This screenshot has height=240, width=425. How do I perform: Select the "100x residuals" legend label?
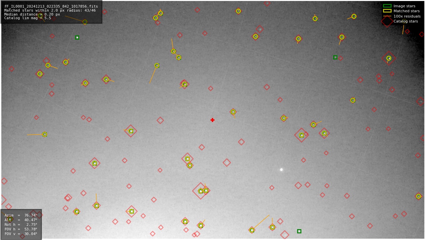click(407, 16)
